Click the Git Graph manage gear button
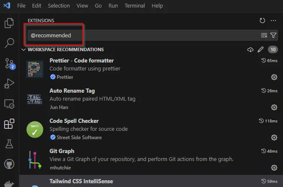 tap(274, 167)
